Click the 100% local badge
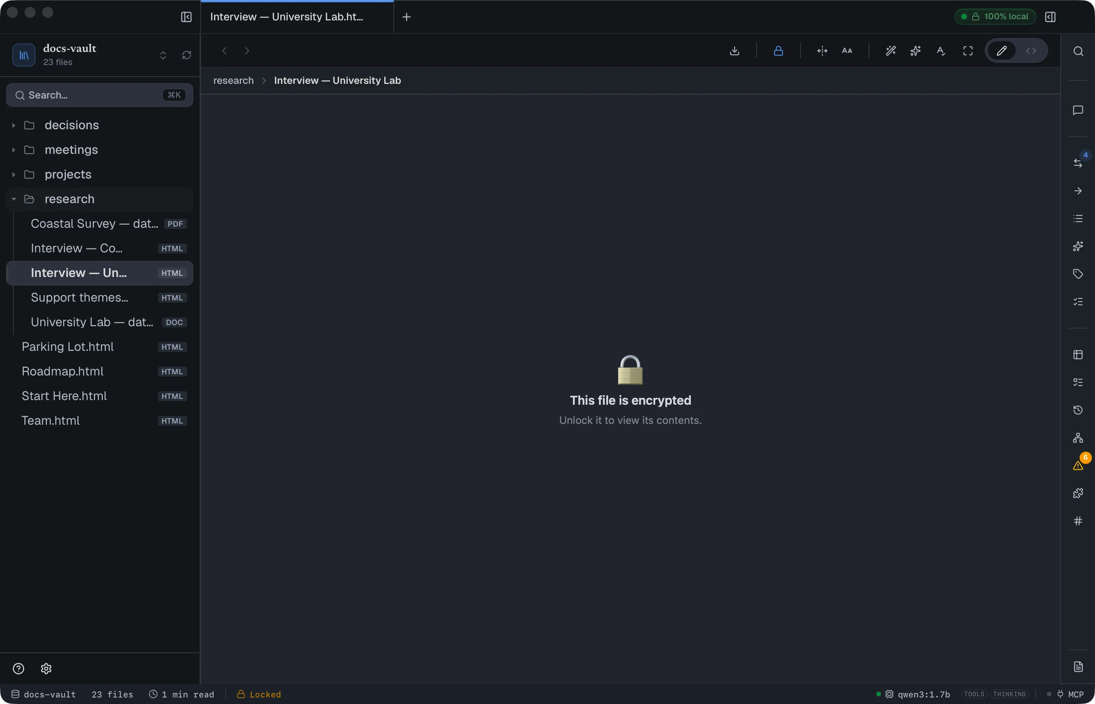 (995, 17)
